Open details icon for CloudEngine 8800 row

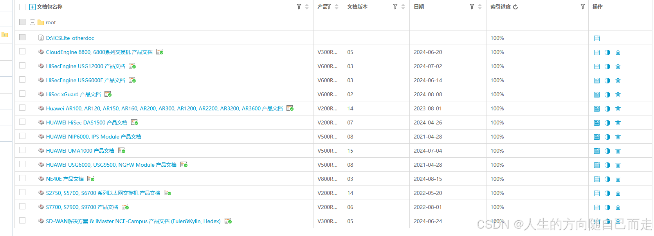pyautogui.click(x=597, y=52)
